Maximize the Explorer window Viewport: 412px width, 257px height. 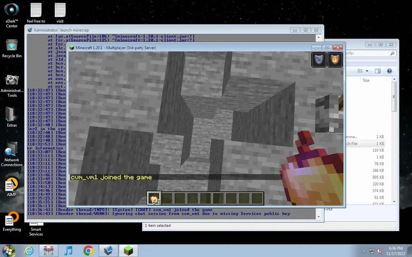click(380, 45)
